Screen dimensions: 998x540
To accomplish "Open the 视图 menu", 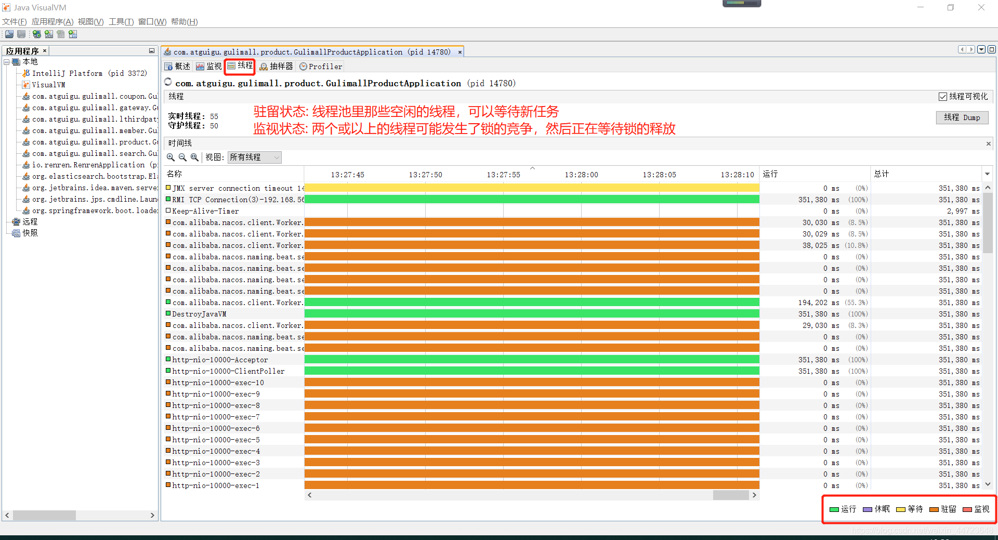I will coord(90,22).
